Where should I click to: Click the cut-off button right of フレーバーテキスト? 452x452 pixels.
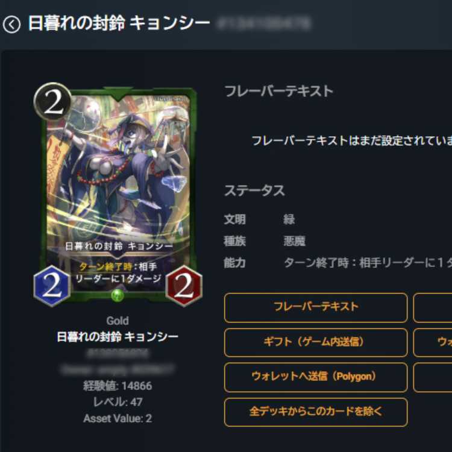pyautogui.click(x=432, y=307)
